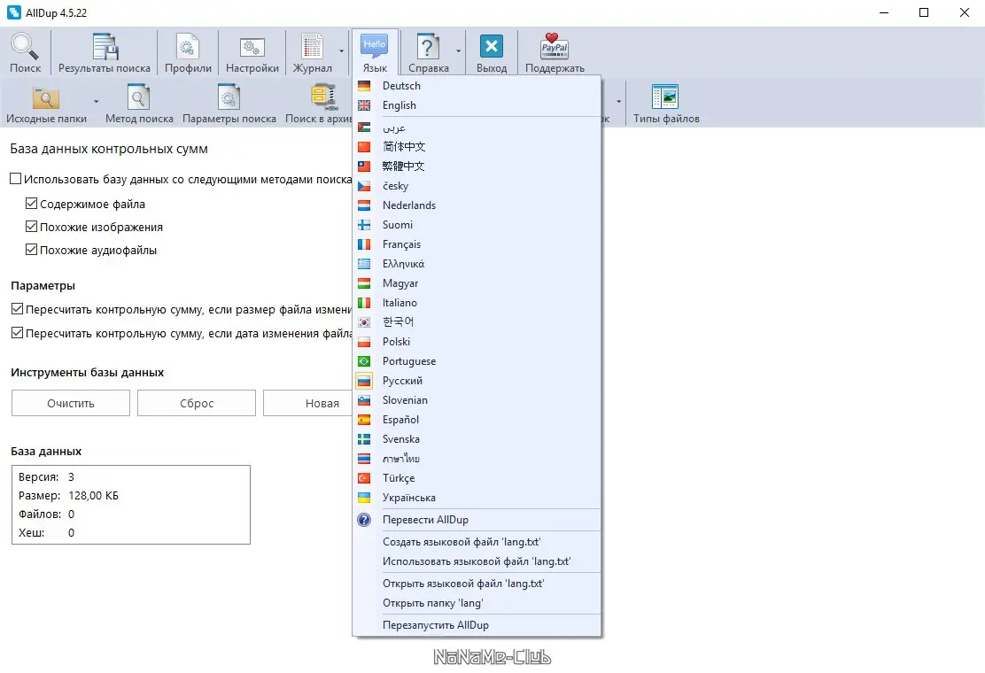Choose Русский in the language menu
Screen dimensions: 985x673
[477, 381]
